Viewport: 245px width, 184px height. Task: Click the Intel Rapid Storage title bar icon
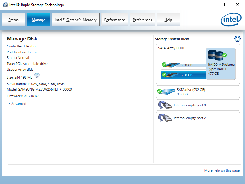(x=5, y=5)
